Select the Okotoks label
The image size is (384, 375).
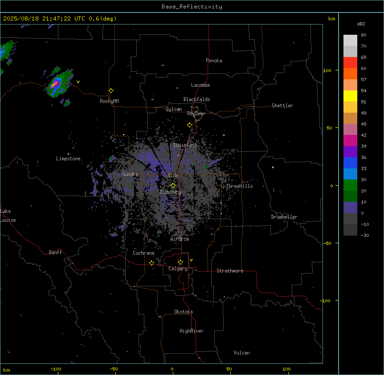184,312
